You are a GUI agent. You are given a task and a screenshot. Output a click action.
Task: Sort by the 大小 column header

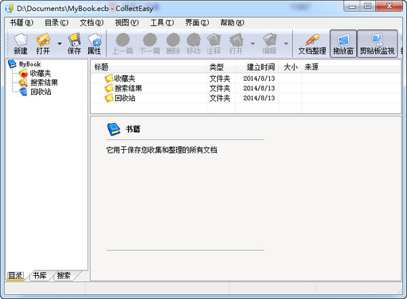point(290,67)
